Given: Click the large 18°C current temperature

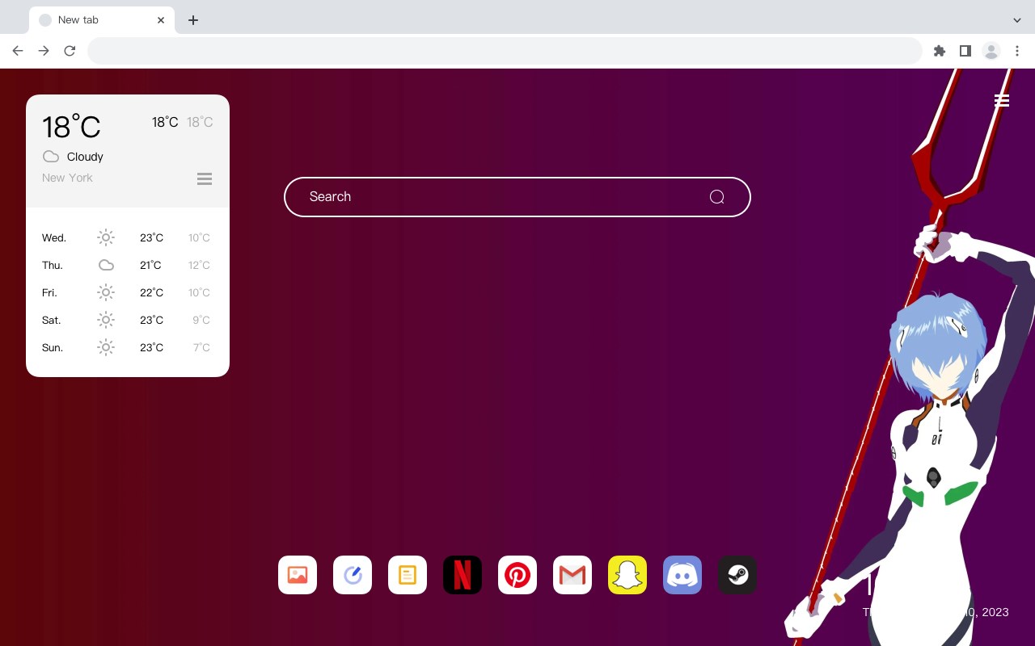Looking at the screenshot, I should (71, 127).
